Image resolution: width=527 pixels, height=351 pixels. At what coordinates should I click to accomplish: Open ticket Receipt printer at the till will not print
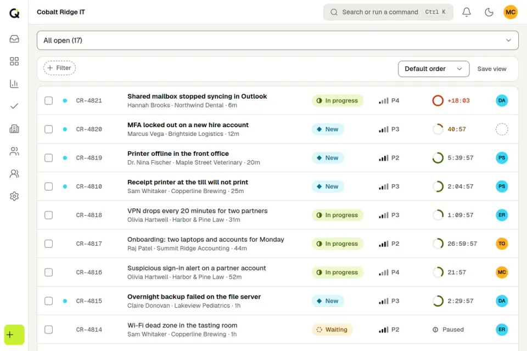coord(188,183)
